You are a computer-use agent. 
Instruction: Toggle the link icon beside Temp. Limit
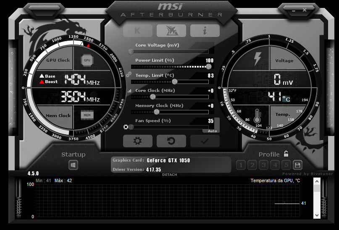(129, 75)
